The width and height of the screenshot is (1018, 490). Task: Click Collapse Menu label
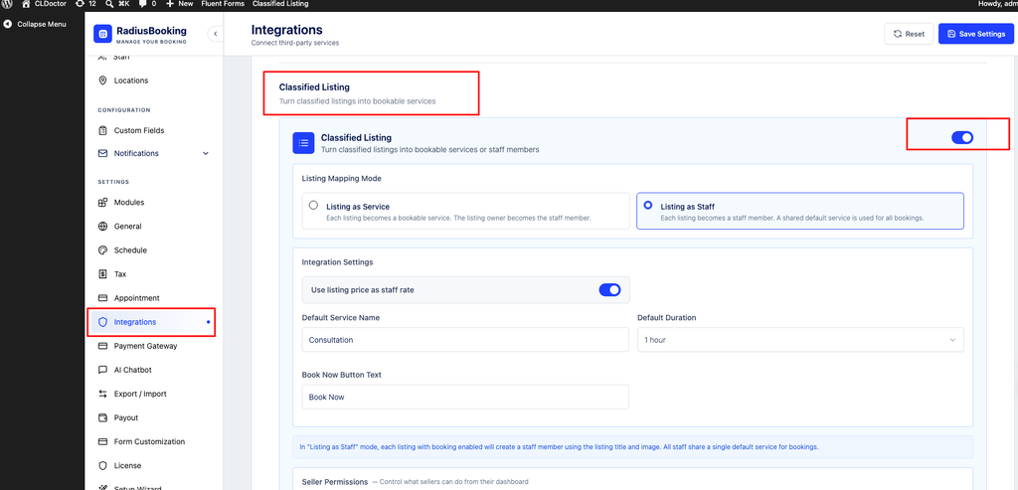42,25
